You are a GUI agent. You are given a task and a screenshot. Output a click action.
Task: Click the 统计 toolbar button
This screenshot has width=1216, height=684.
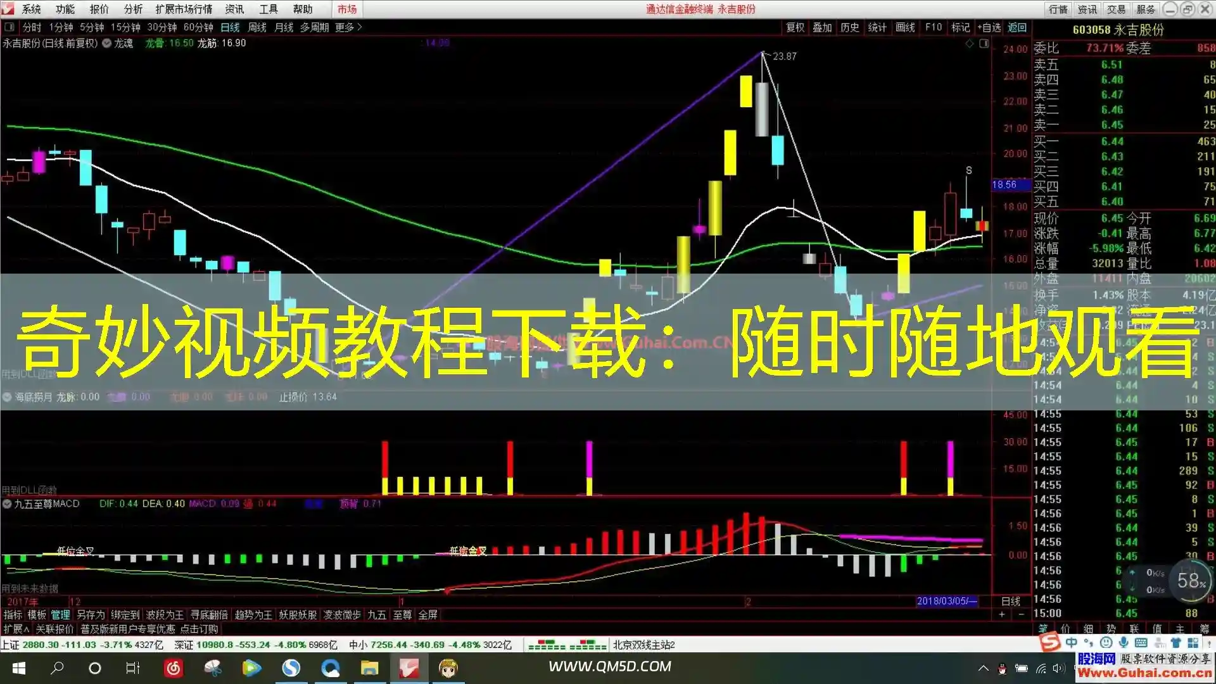pos(877,27)
